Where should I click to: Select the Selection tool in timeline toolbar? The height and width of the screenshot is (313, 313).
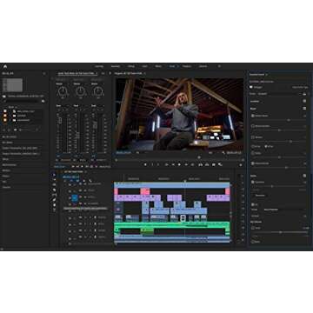(54, 175)
